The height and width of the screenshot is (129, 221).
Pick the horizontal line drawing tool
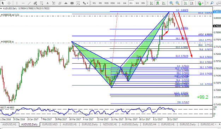click(23, 3)
